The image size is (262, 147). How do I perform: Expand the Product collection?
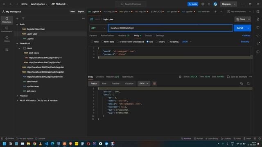tap(17, 96)
